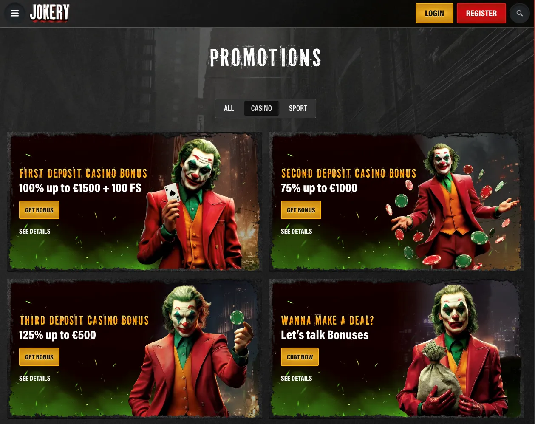Click CHAT NOW on the deal banner
The width and height of the screenshot is (535, 424).
pos(300,357)
